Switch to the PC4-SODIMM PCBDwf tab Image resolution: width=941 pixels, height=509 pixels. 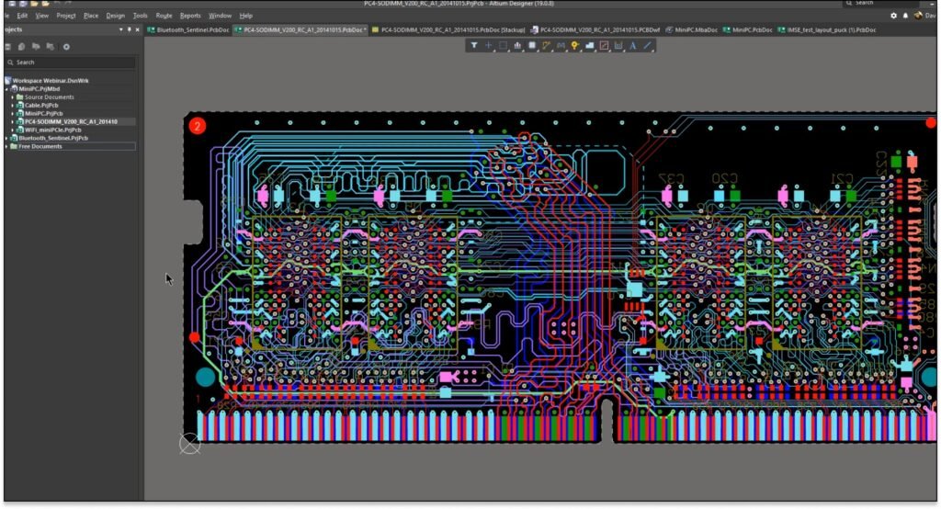[x=595, y=30]
